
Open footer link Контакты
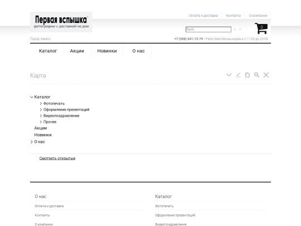click(x=42, y=215)
